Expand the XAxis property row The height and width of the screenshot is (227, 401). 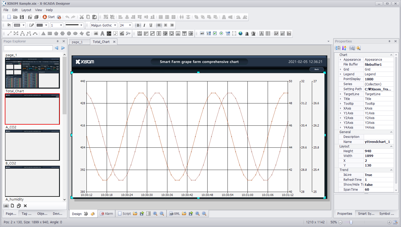point(341,108)
